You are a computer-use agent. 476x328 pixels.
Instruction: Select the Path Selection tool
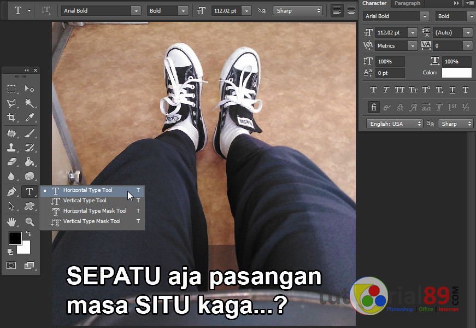tap(11, 206)
